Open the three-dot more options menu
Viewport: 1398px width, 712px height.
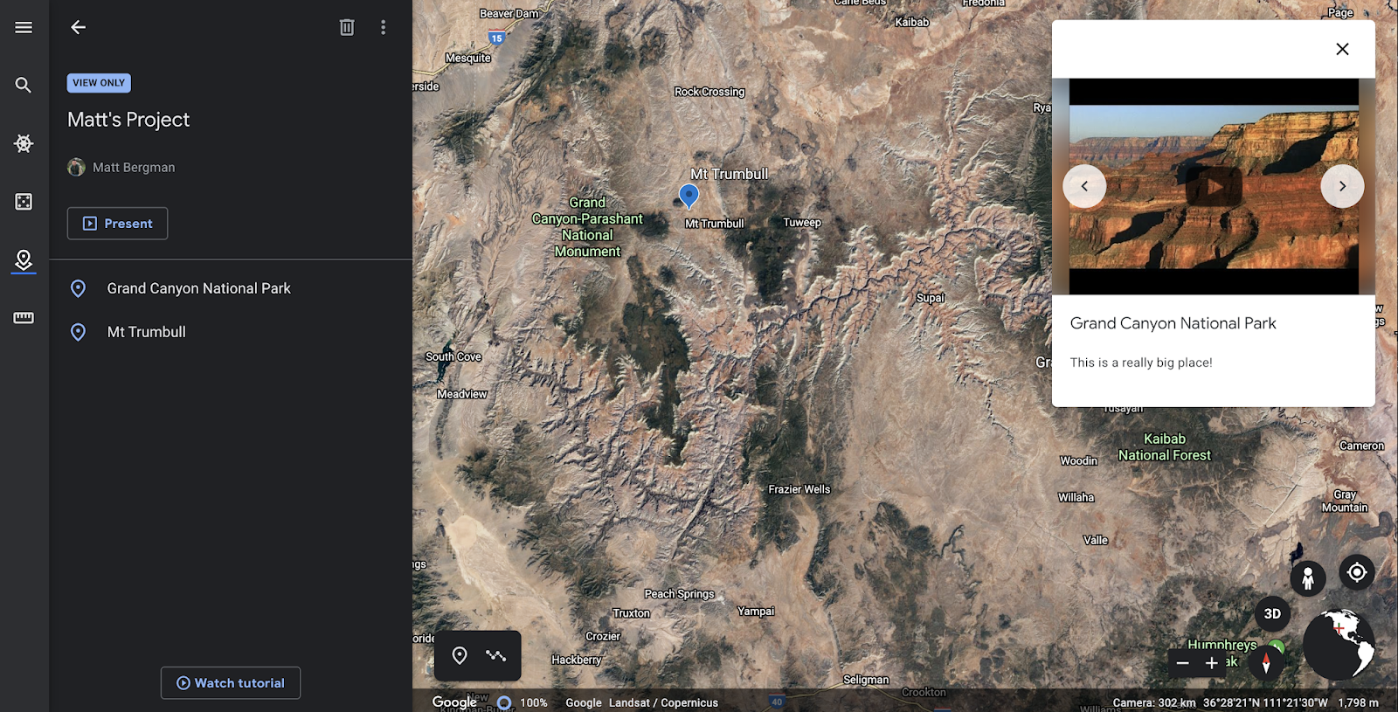pos(383,28)
